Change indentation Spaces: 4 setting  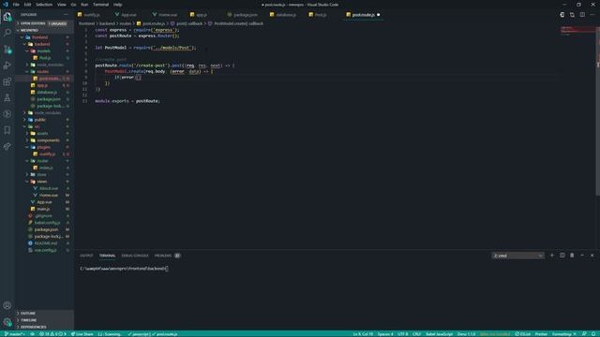(385, 334)
